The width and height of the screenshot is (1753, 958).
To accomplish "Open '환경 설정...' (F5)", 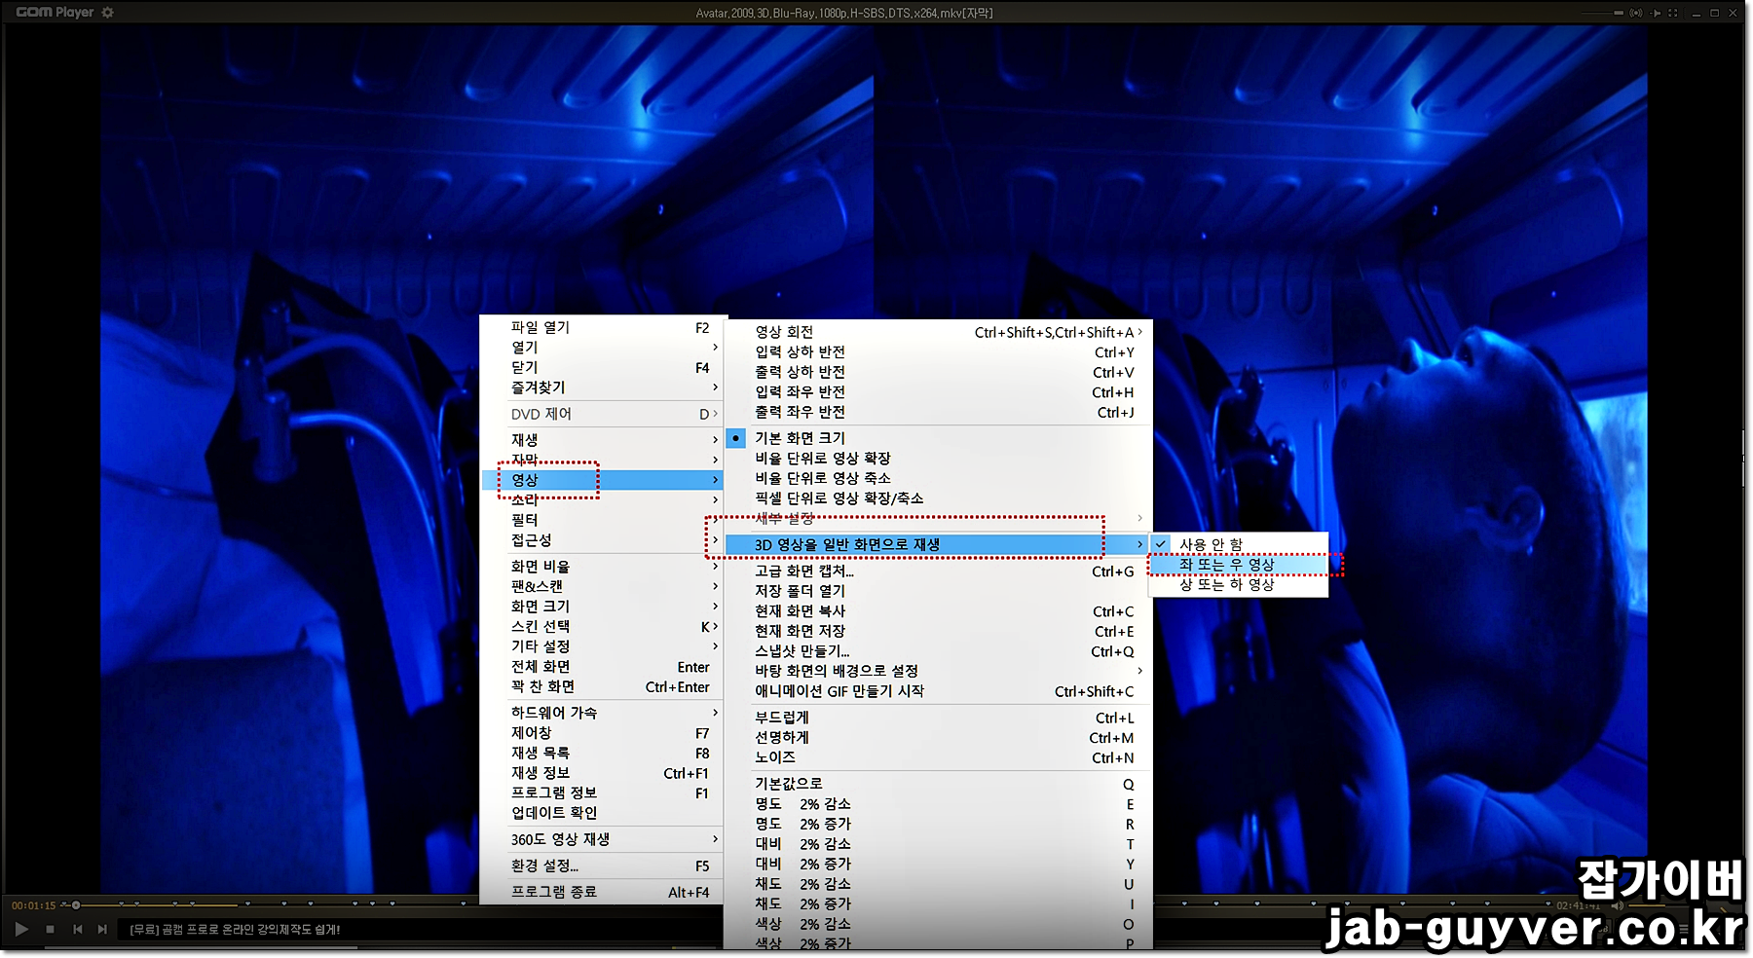I will click(602, 866).
